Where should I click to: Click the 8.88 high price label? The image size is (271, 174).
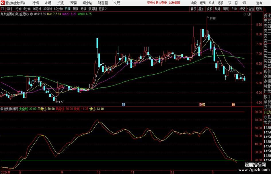click(213, 19)
